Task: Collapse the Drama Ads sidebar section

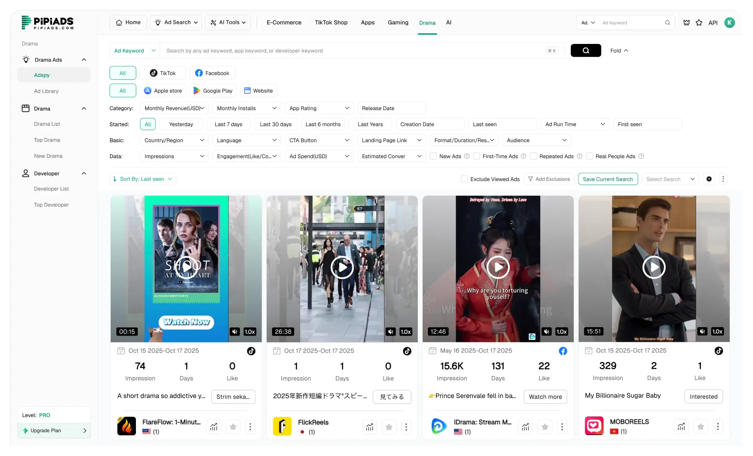Action: point(84,60)
